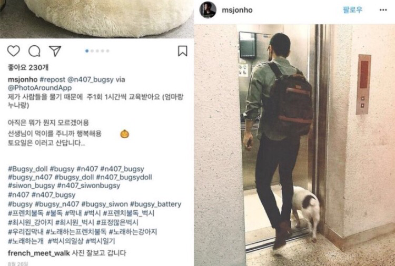Select the #repost hashtag
Image resolution: width=395 pixels, height=266 pixels.
coord(52,80)
